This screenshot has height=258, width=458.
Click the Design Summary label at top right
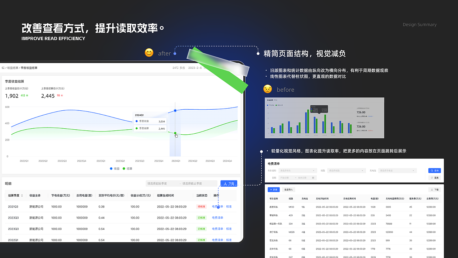pos(420,25)
